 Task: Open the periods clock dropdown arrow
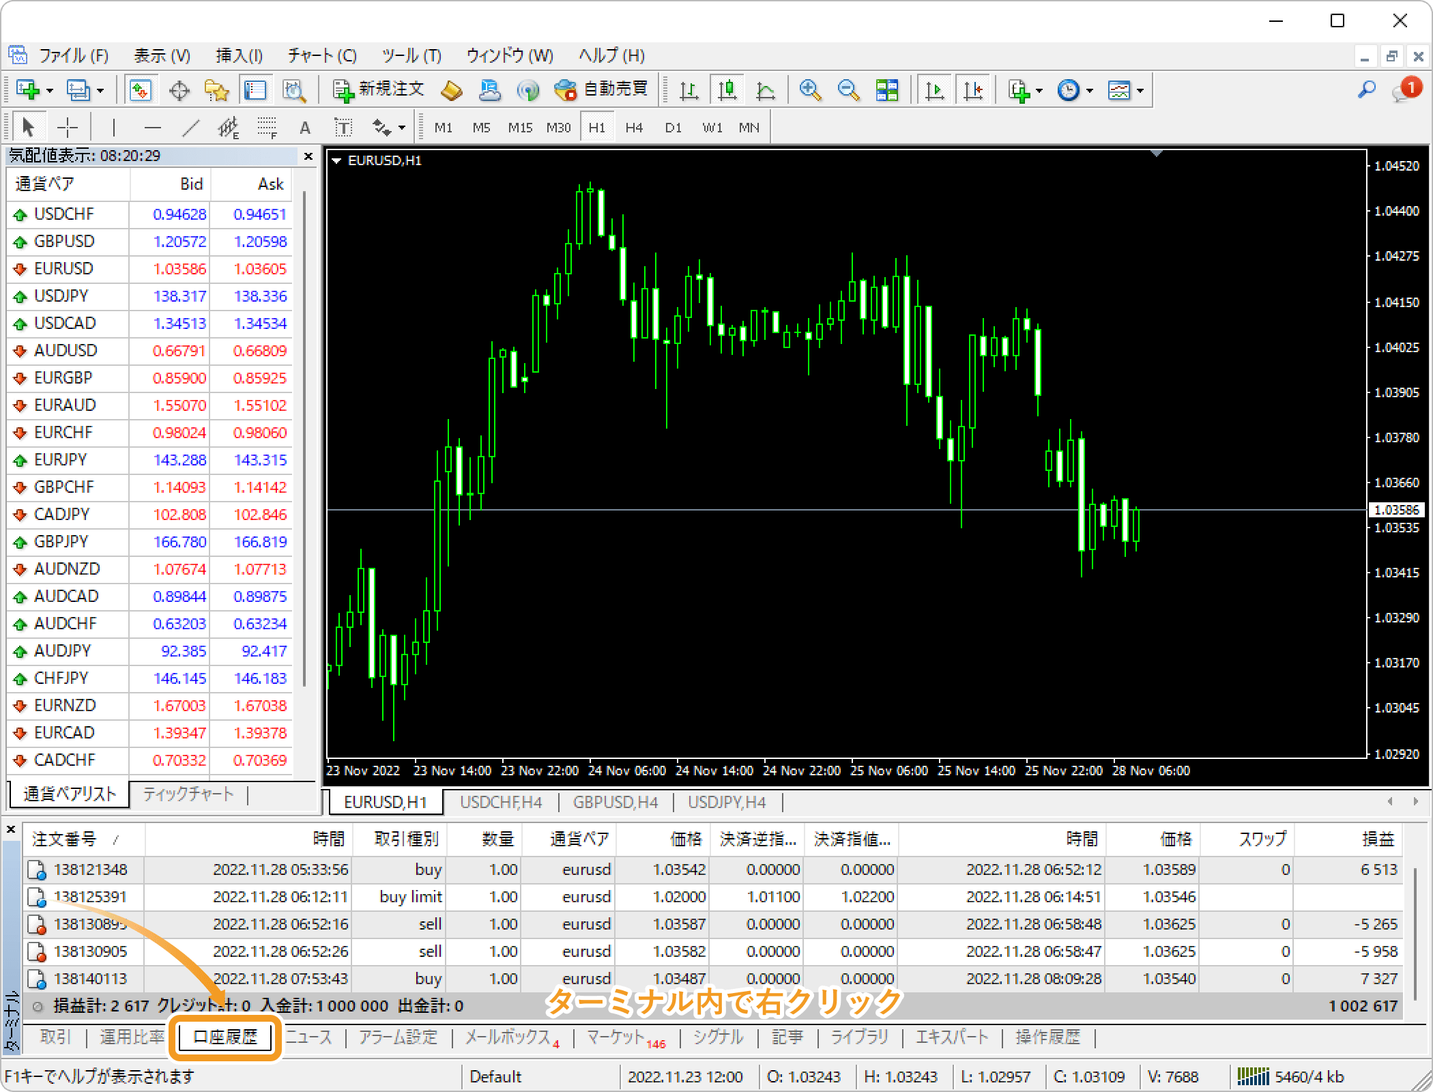tap(1090, 91)
